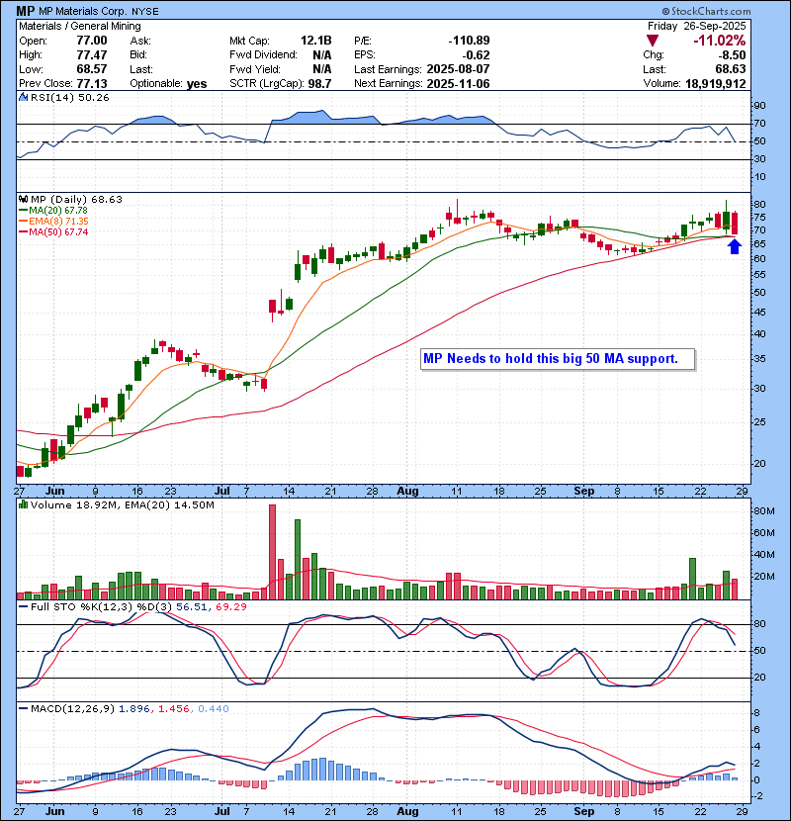Click the RSI indicator icon beside RSI(14)

coord(23,97)
